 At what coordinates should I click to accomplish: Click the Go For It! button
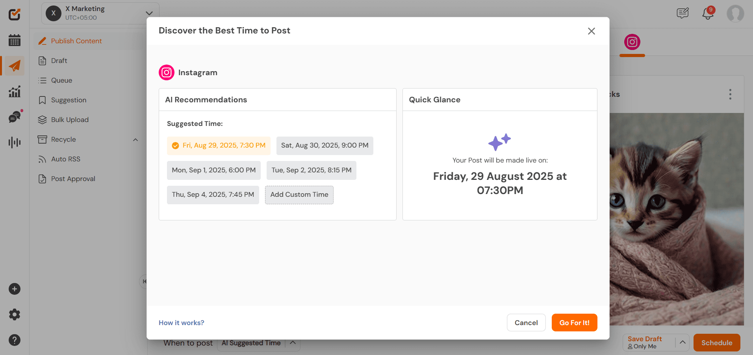tap(574, 323)
